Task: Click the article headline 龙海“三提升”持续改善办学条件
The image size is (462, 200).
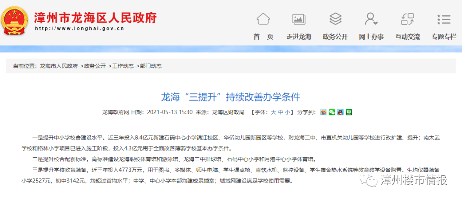Action: 231,96
